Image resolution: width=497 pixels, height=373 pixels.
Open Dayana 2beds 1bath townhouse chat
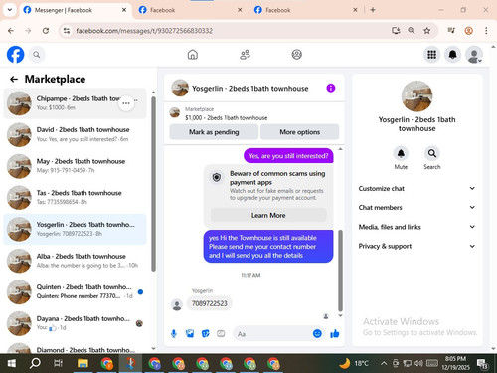click(75, 323)
